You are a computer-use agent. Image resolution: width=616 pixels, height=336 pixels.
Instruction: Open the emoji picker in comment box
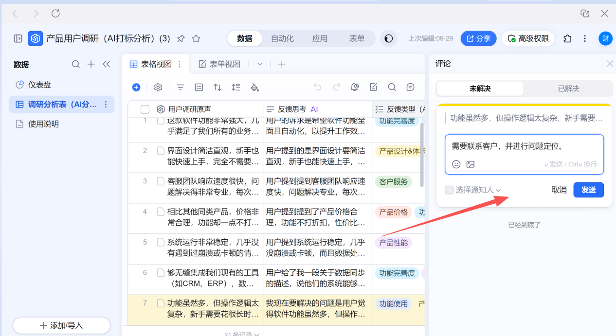[x=456, y=164]
